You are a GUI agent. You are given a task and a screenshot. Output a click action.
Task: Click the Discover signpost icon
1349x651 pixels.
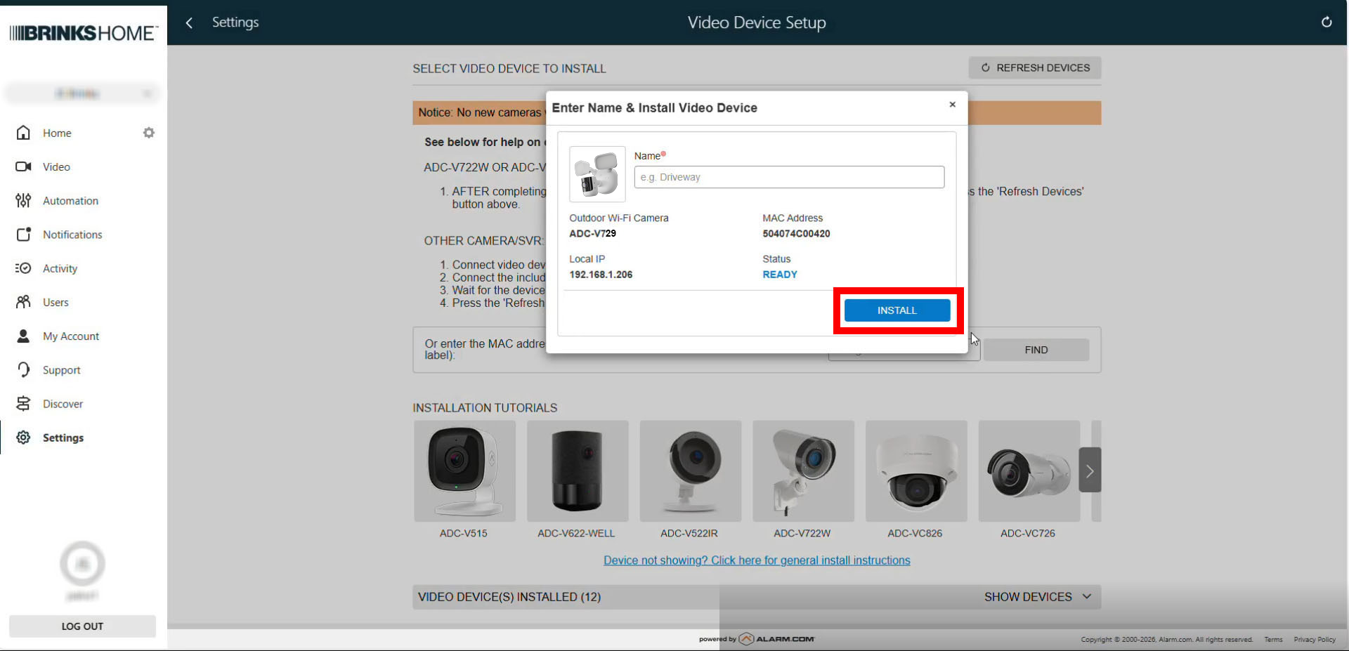point(23,404)
